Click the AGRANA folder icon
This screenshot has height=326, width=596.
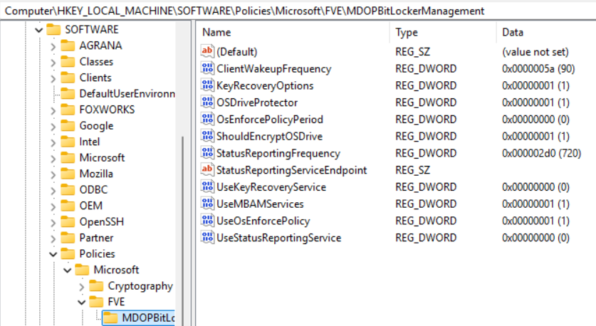tap(68, 46)
